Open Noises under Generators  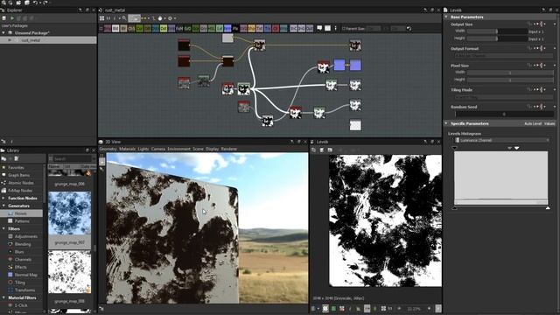click(x=21, y=213)
